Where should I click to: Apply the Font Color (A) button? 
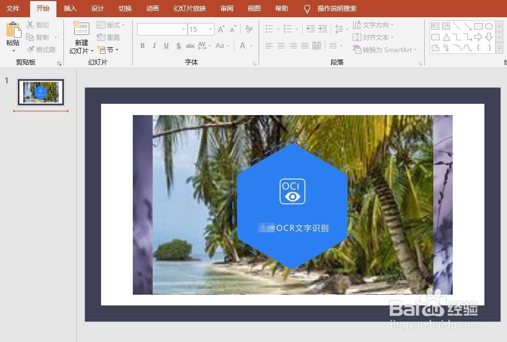point(242,46)
